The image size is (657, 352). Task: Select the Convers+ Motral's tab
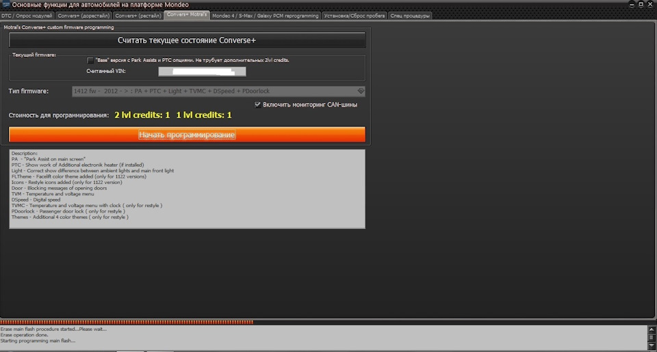tap(187, 14)
